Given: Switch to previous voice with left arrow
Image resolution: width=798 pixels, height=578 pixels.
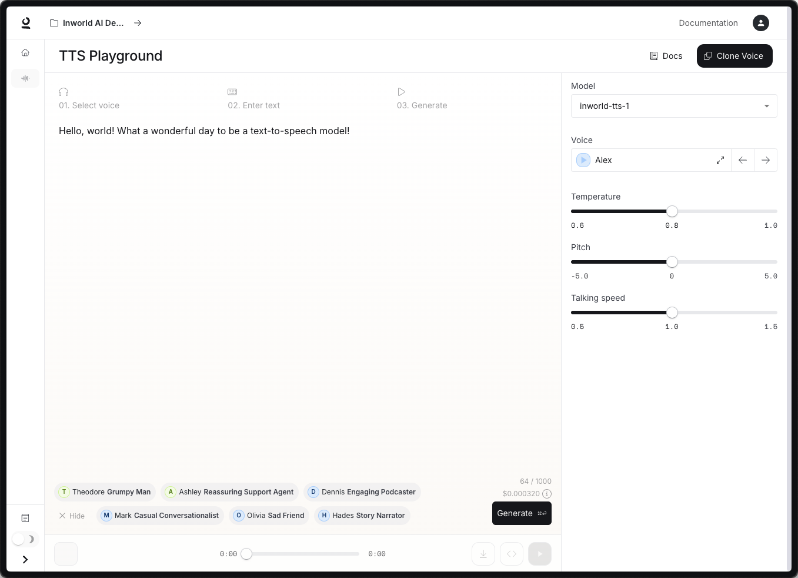Looking at the screenshot, I should 743,160.
